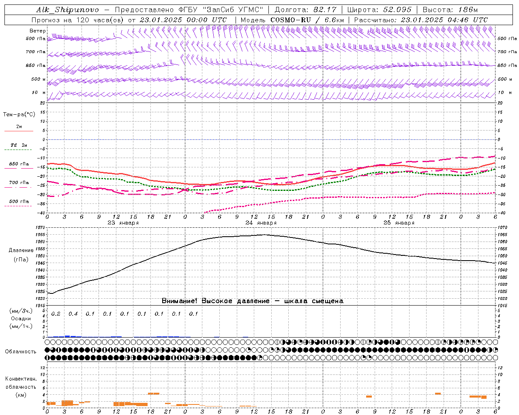Click the Давление pressure label
This screenshot has height=415, width=519.
point(21,250)
